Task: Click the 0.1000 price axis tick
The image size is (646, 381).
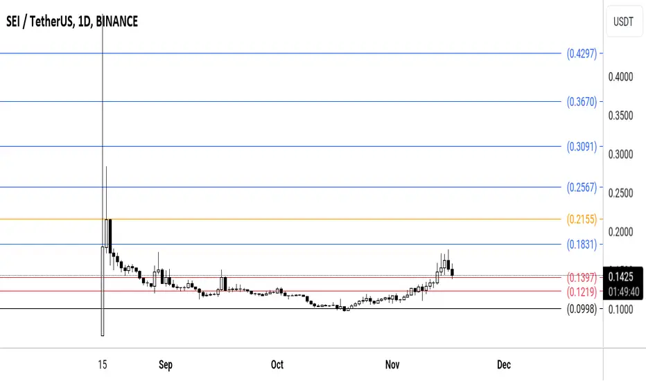Action: 620,310
